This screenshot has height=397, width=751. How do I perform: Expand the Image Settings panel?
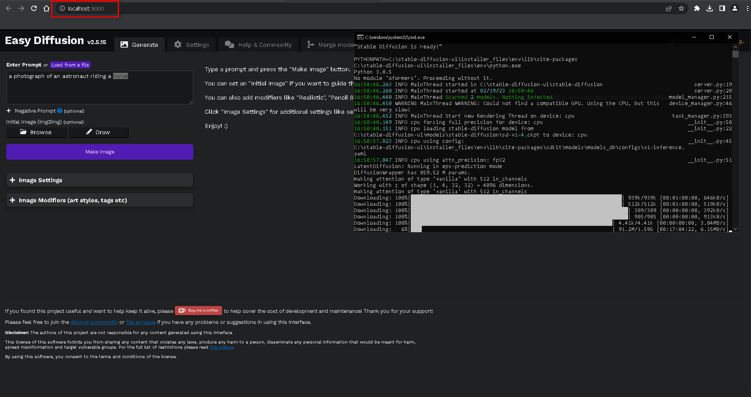click(100, 180)
